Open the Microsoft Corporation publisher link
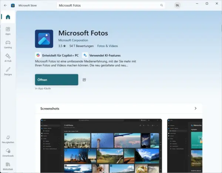 pos(73,40)
